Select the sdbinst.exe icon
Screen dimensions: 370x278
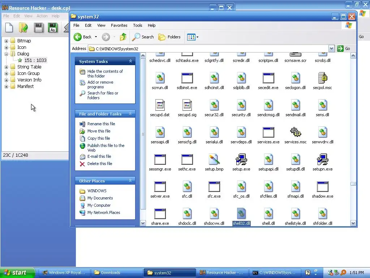187,78
